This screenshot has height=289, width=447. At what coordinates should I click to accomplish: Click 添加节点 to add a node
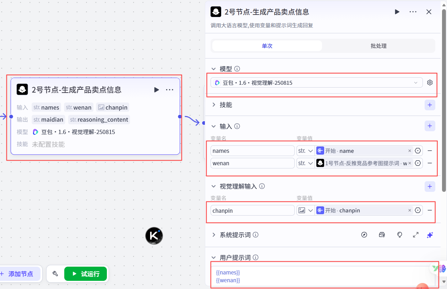tap(19, 273)
